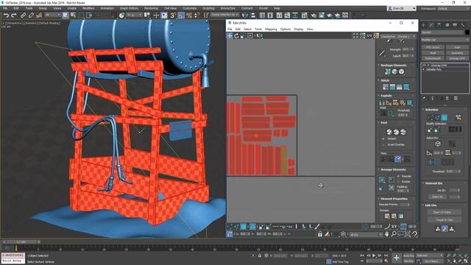The width and height of the screenshot is (471, 265).
Task: Click the Undo arrow in main toolbar
Action: [x=6, y=15]
